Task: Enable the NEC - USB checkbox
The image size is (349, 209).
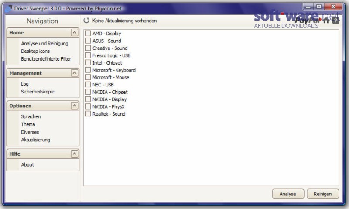Action: point(88,85)
